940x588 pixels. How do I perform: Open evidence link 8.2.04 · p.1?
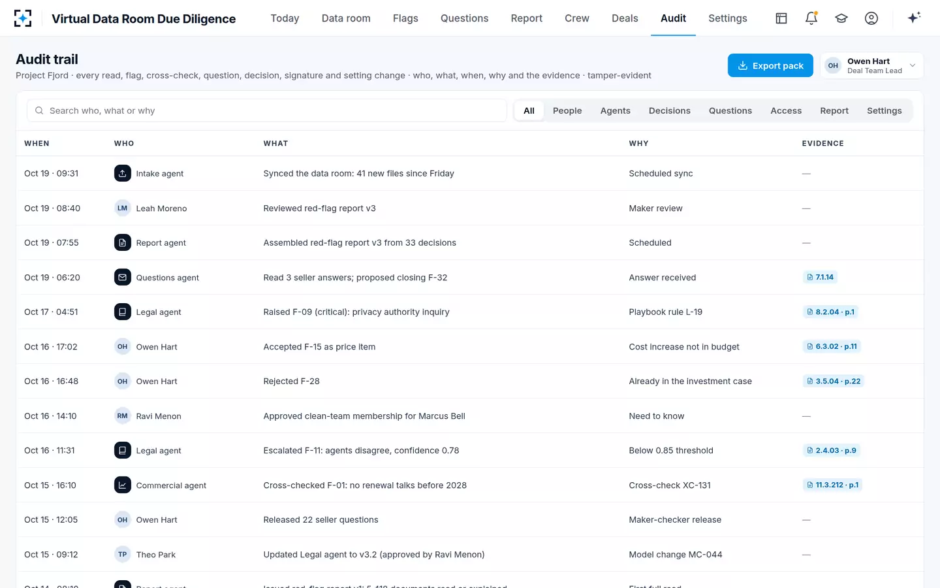point(830,312)
